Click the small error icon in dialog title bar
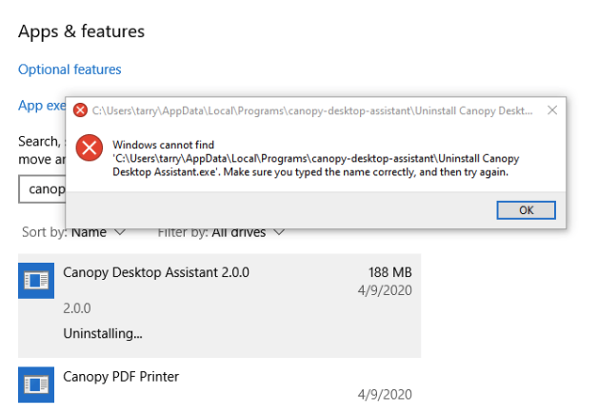Image resolution: width=598 pixels, height=415 pixels. (x=80, y=110)
